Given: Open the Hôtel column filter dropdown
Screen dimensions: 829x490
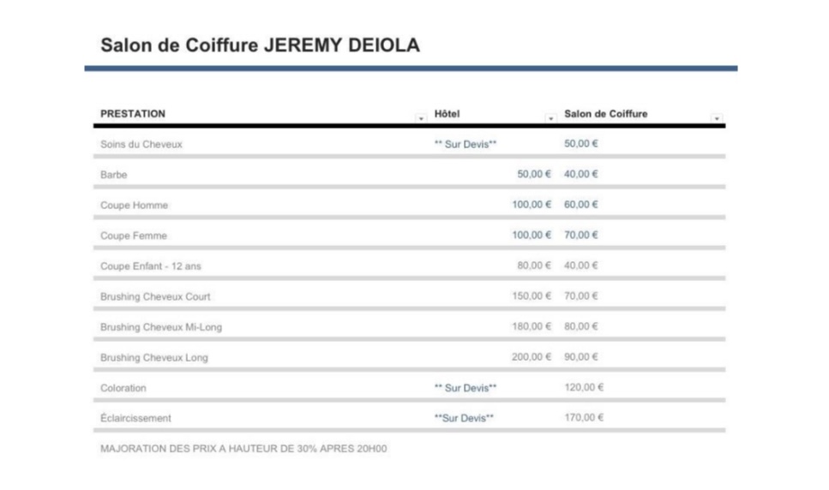Looking at the screenshot, I should click(550, 118).
